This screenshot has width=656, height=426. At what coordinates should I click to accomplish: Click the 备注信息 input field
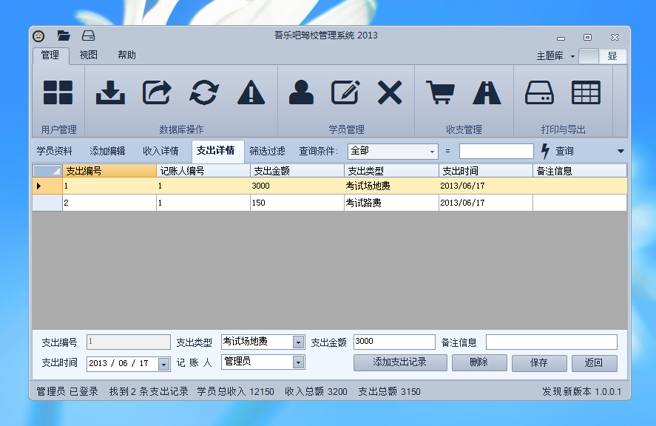click(x=551, y=342)
